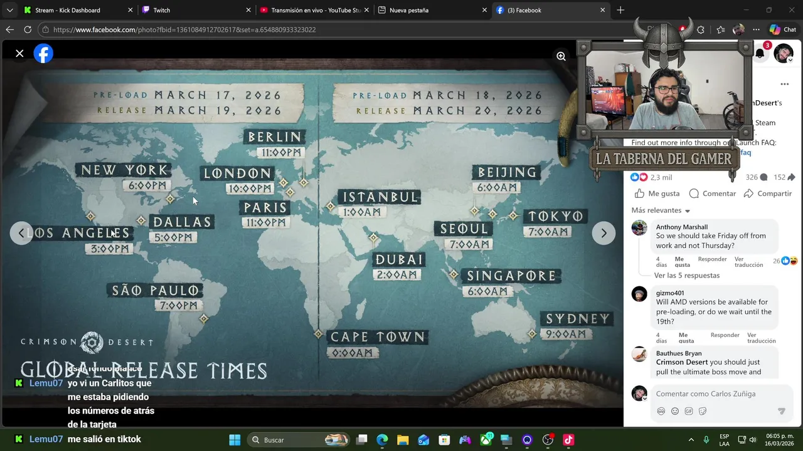Open Bauthues Bryan's profile
Viewport: 803px width, 451px height.
(x=679, y=353)
